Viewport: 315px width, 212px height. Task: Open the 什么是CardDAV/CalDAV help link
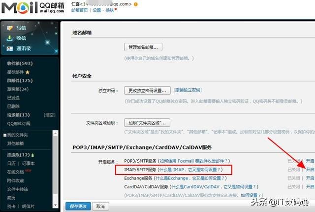point(214,187)
